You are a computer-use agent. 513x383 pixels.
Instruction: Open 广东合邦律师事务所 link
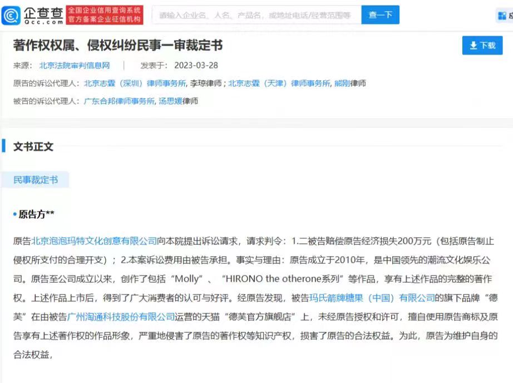tap(119, 101)
